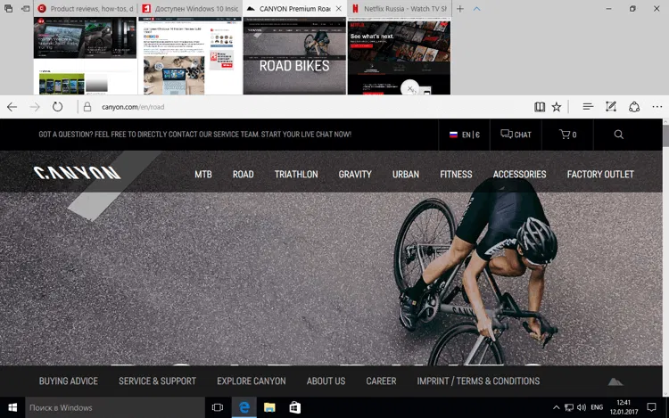Open IMPRINT / TERMS & CONDITIONS link
Viewport: 669px width, 418px height.
478,381
